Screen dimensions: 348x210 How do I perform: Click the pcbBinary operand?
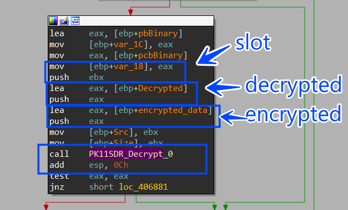pos(160,55)
